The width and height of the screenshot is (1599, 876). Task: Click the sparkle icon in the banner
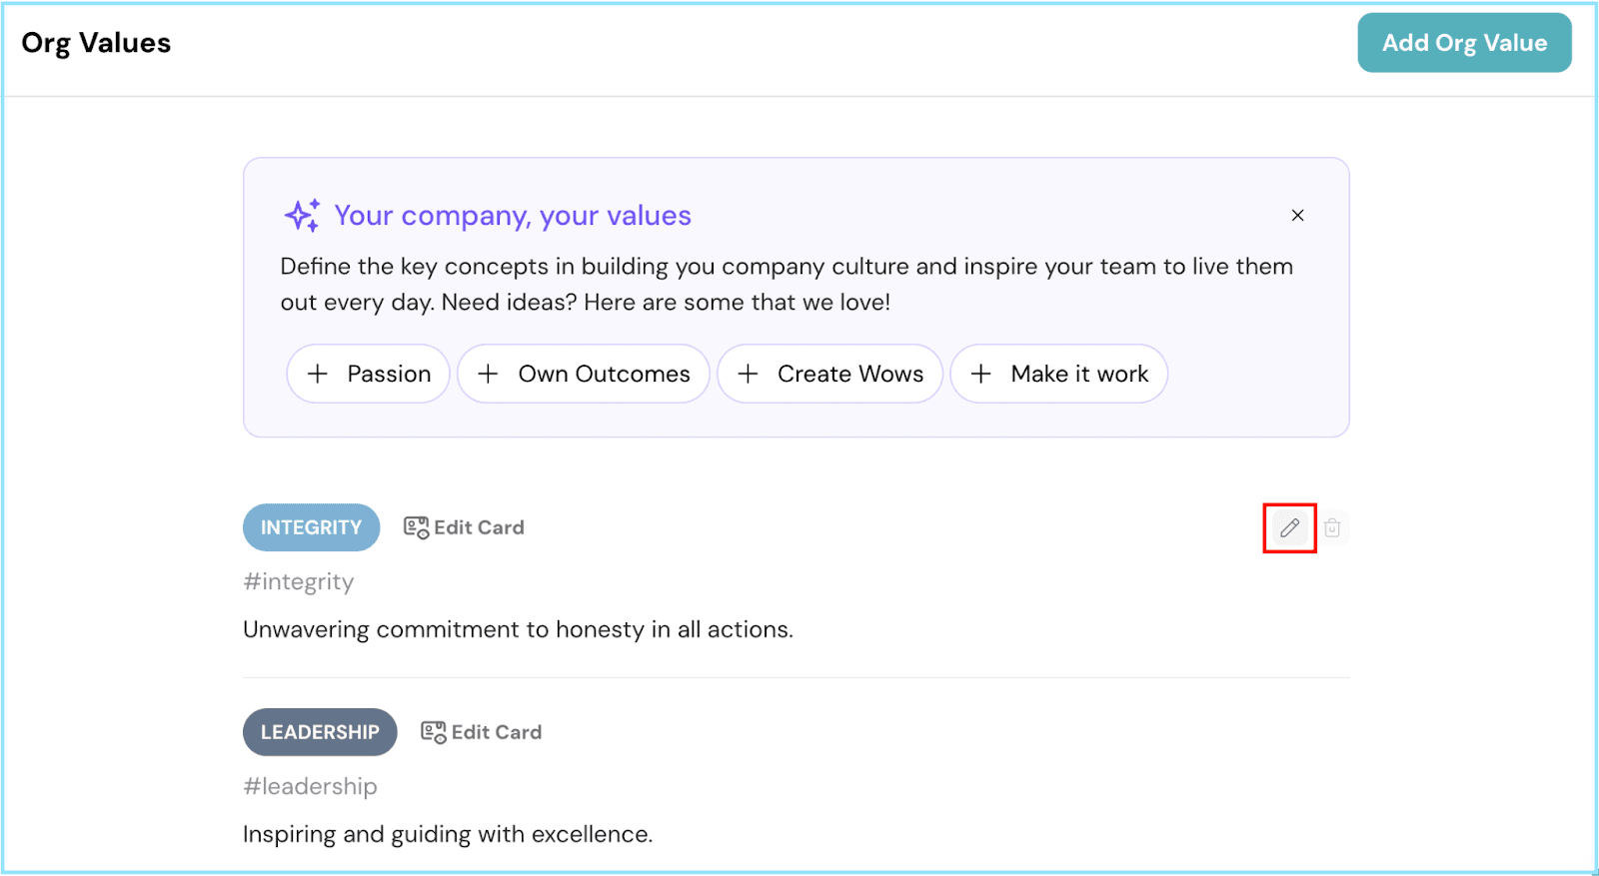[x=302, y=216]
